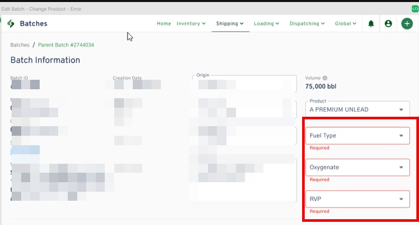The image size is (419, 225).
Task: Expand the Fuel Type dropdown
Action: pyautogui.click(x=357, y=136)
